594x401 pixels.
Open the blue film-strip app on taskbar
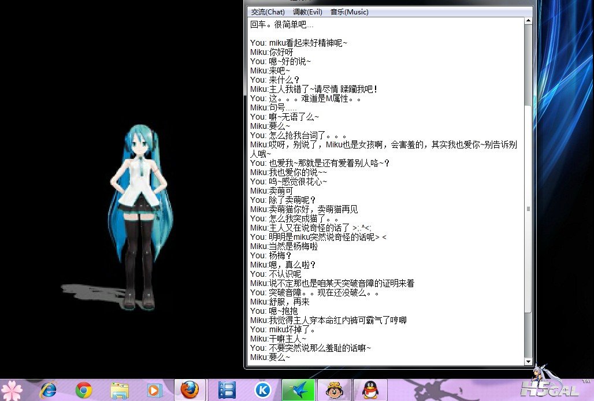[x=227, y=391]
